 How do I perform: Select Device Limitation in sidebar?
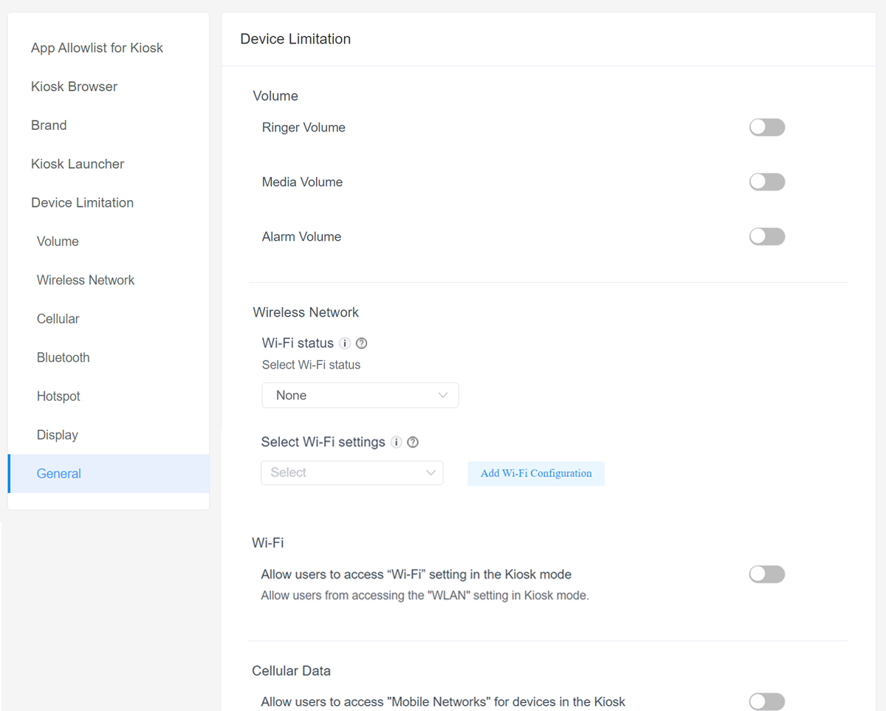pos(82,203)
